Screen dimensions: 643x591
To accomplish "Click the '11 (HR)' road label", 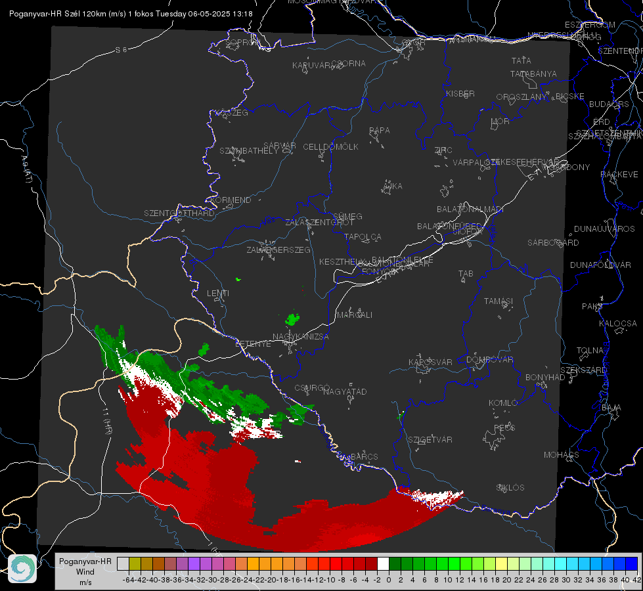I will coord(107,421).
